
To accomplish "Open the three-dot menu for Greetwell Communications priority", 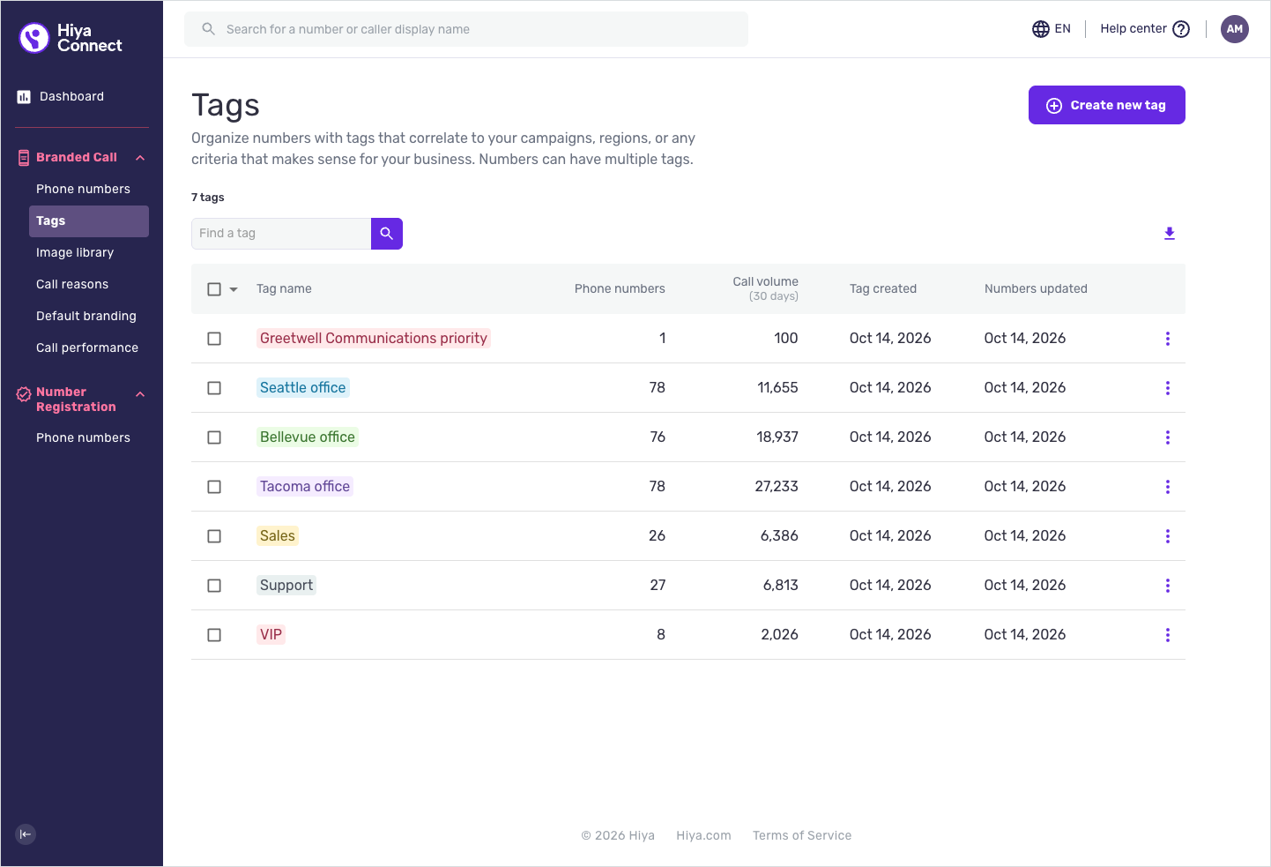I will coord(1168,339).
